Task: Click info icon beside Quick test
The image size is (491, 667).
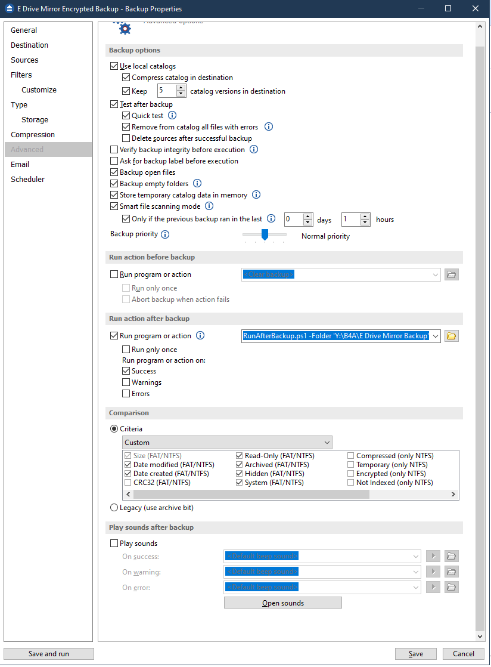Action: (x=172, y=115)
